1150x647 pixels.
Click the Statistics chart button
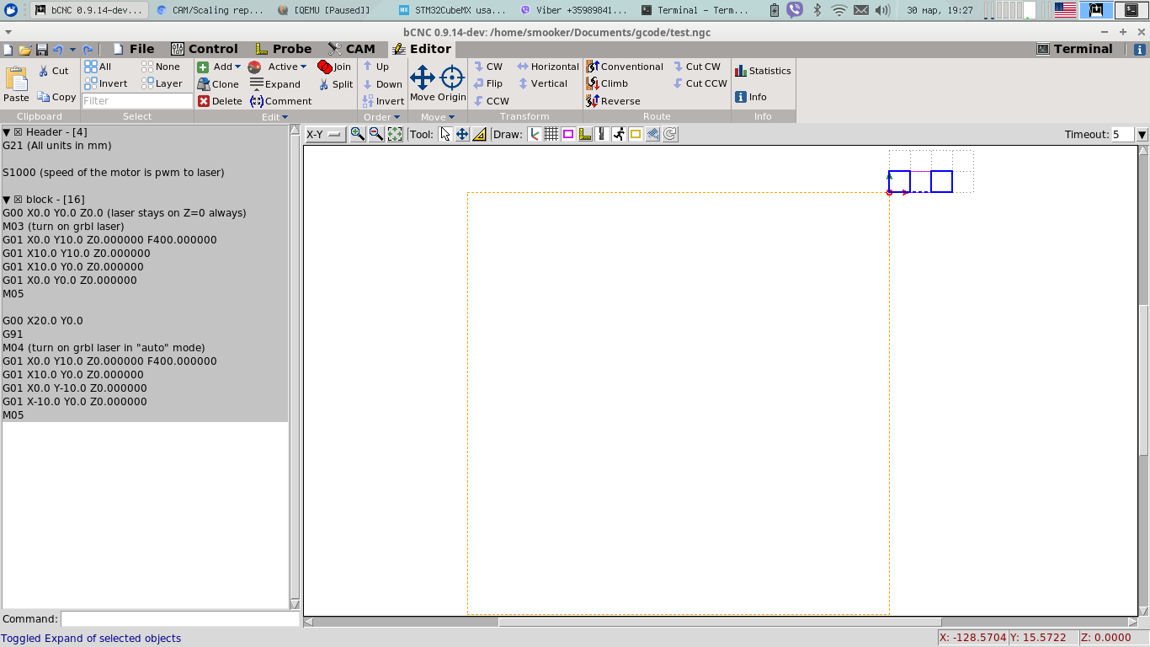point(763,71)
